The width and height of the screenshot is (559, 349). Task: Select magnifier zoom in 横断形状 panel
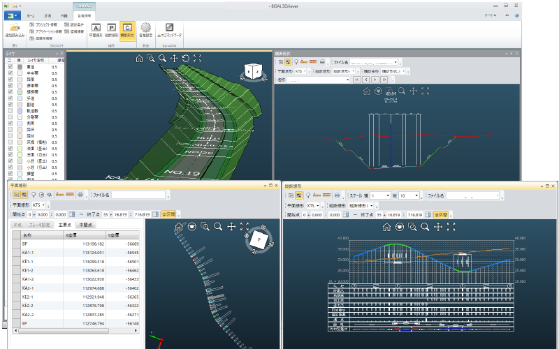(402, 91)
